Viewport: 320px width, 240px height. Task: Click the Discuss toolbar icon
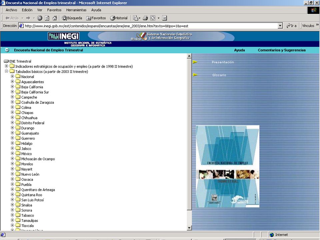[164, 18]
